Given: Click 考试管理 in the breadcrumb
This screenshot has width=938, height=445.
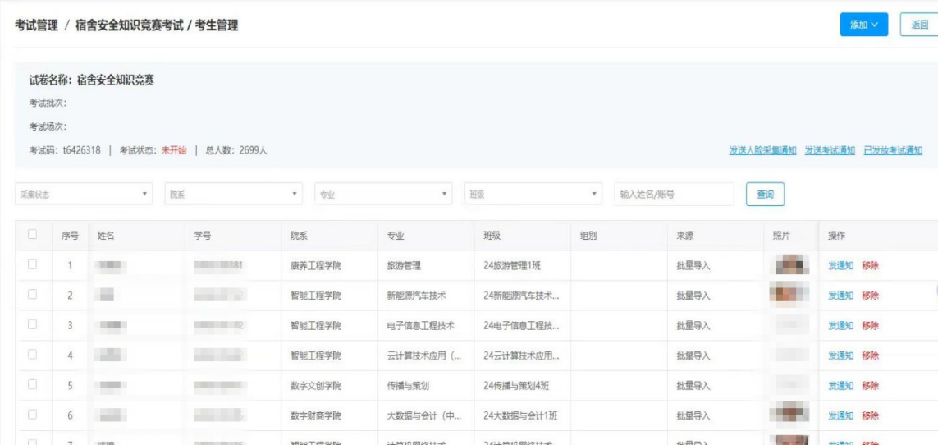Looking at the screenshot, I should coord(37,25).
